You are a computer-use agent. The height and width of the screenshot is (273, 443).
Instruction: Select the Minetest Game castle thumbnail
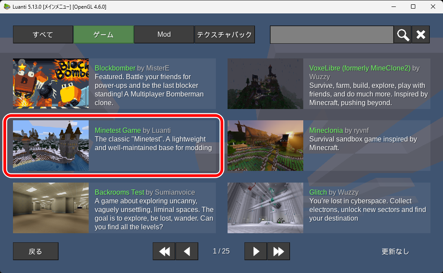click(x=51, y=145)
